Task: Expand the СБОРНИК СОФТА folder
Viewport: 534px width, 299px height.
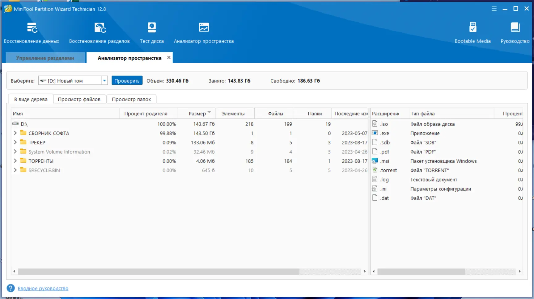Action: coord(15,133)
